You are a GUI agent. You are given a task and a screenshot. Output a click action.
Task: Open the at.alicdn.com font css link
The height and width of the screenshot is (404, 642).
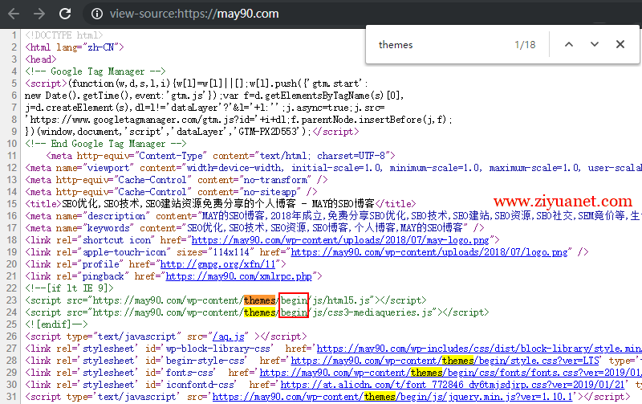[x=453, y=385]
